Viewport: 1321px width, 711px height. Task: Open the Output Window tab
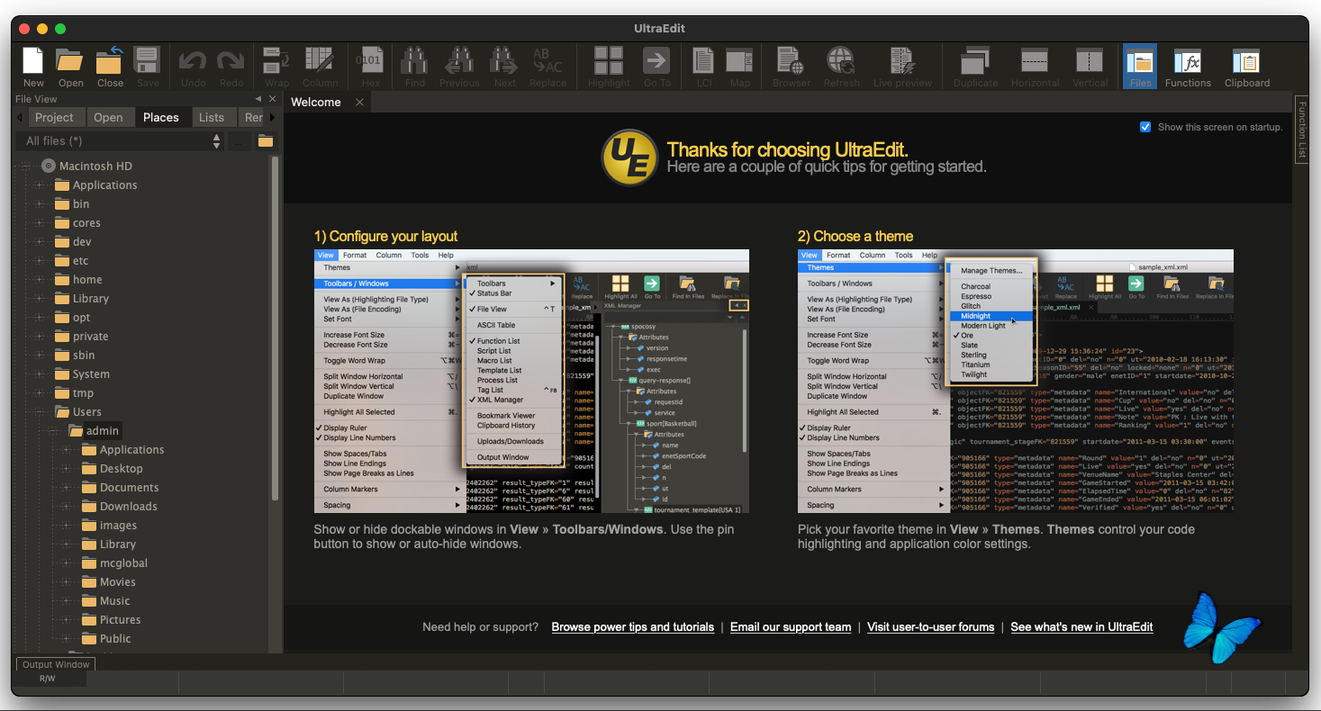[x=56, y=664]
